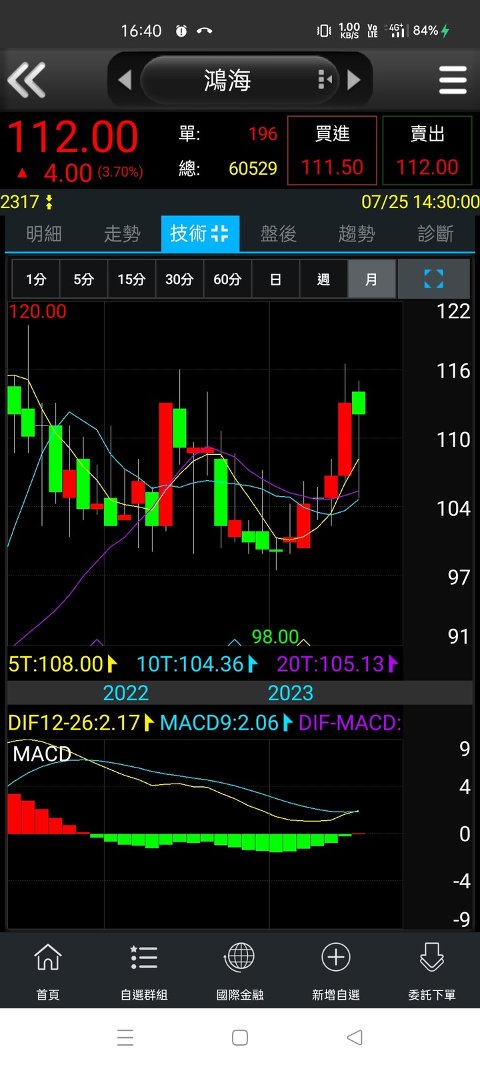480x1067 pixels.
Task: Tap the battery 84% indicator
Action: pos(431,31)
